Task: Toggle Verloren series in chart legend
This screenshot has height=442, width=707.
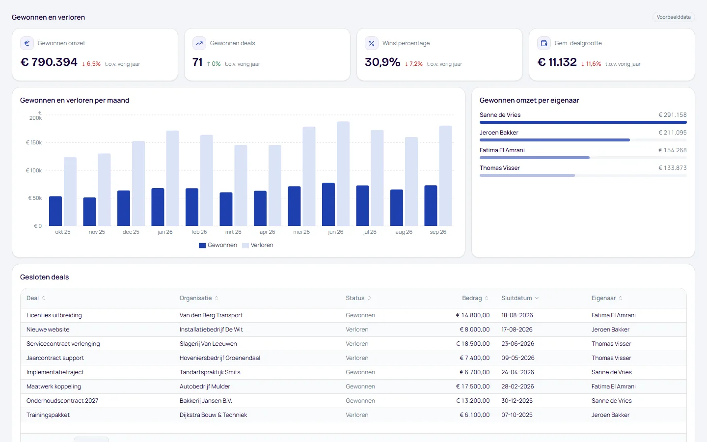Action: pyautogui.click(x=258, y=245)
